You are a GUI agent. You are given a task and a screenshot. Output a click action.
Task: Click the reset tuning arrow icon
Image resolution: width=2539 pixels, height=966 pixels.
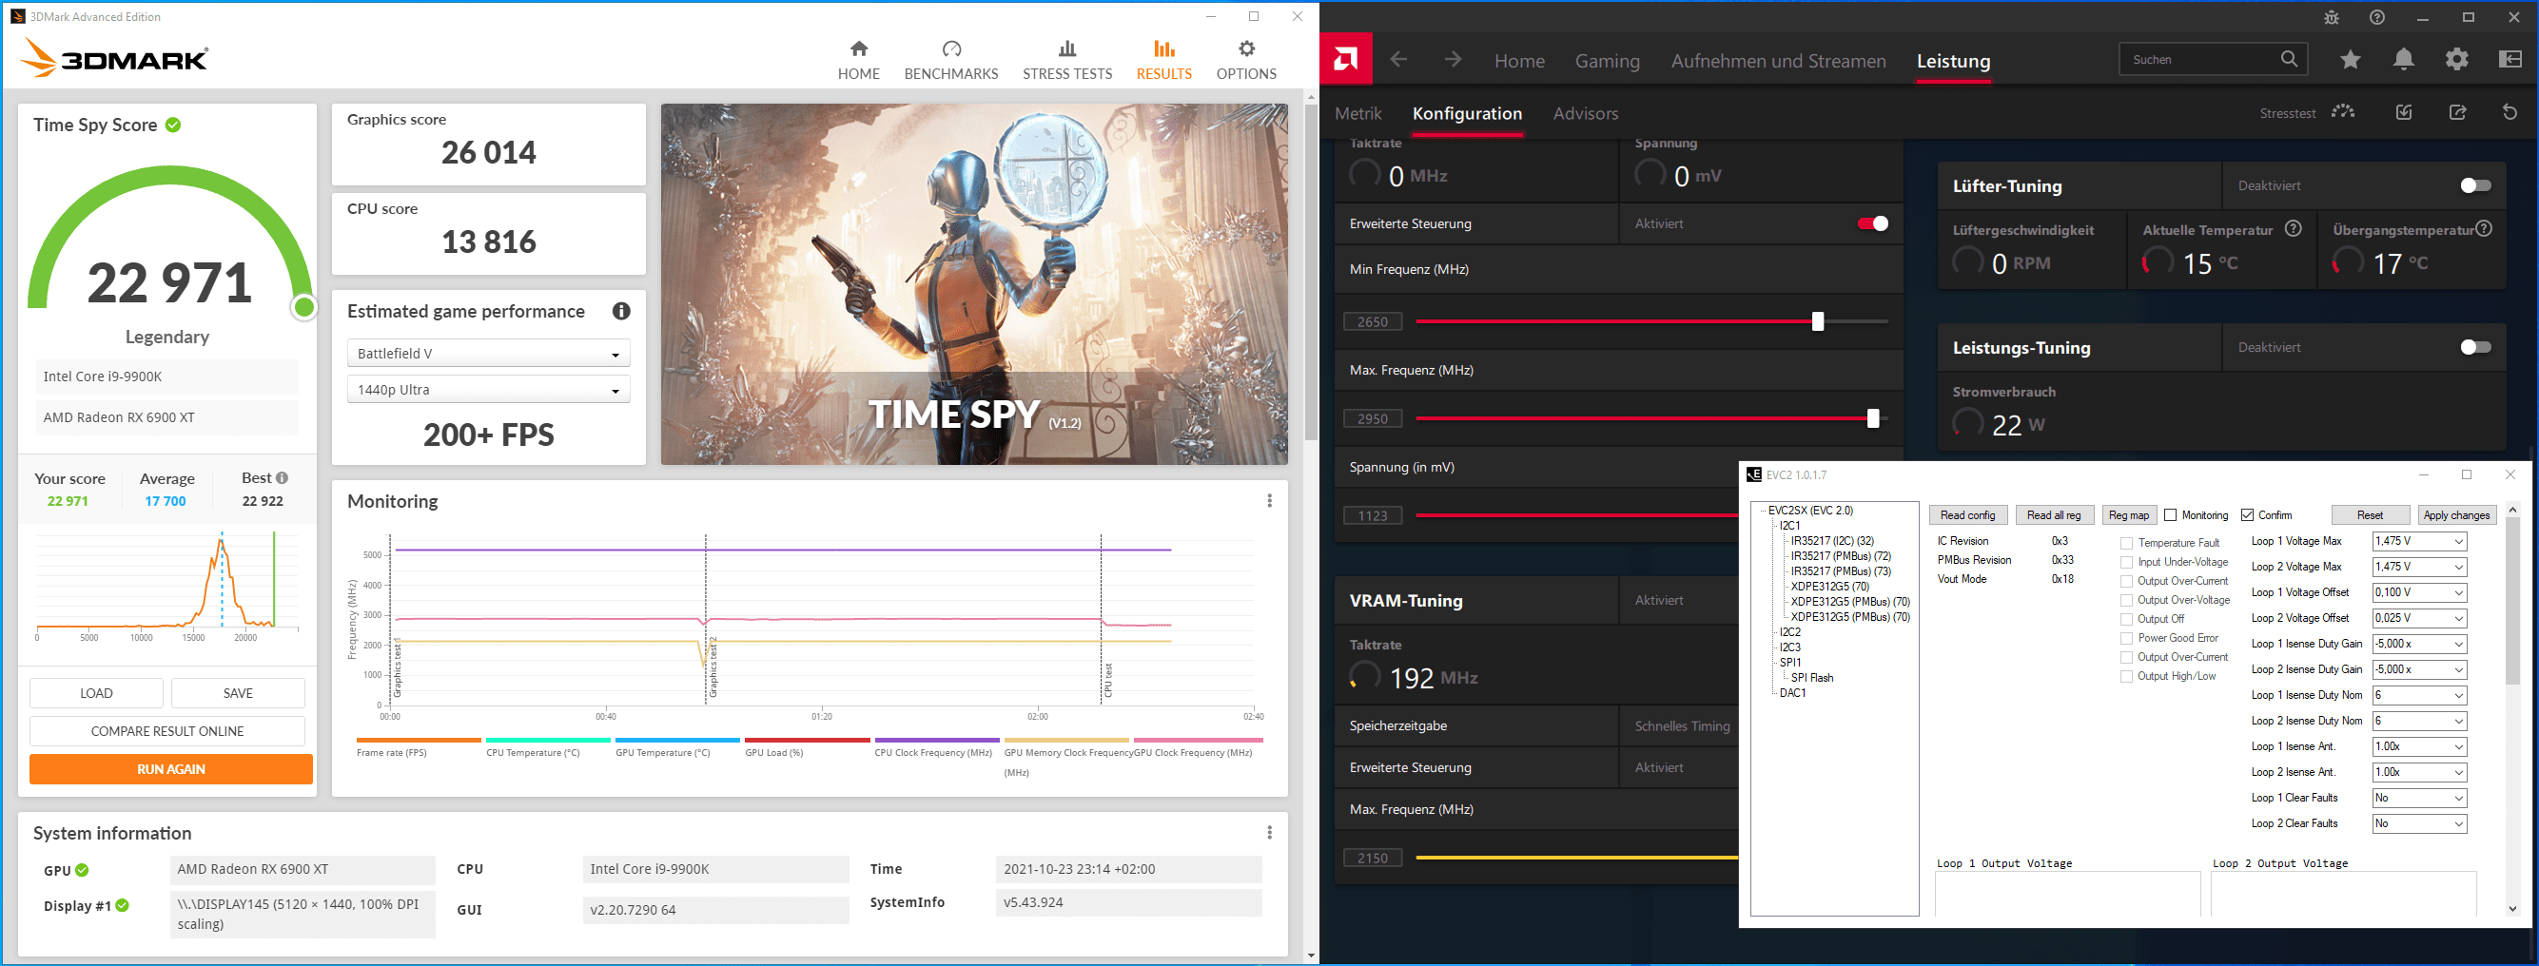pos(2510,112)
